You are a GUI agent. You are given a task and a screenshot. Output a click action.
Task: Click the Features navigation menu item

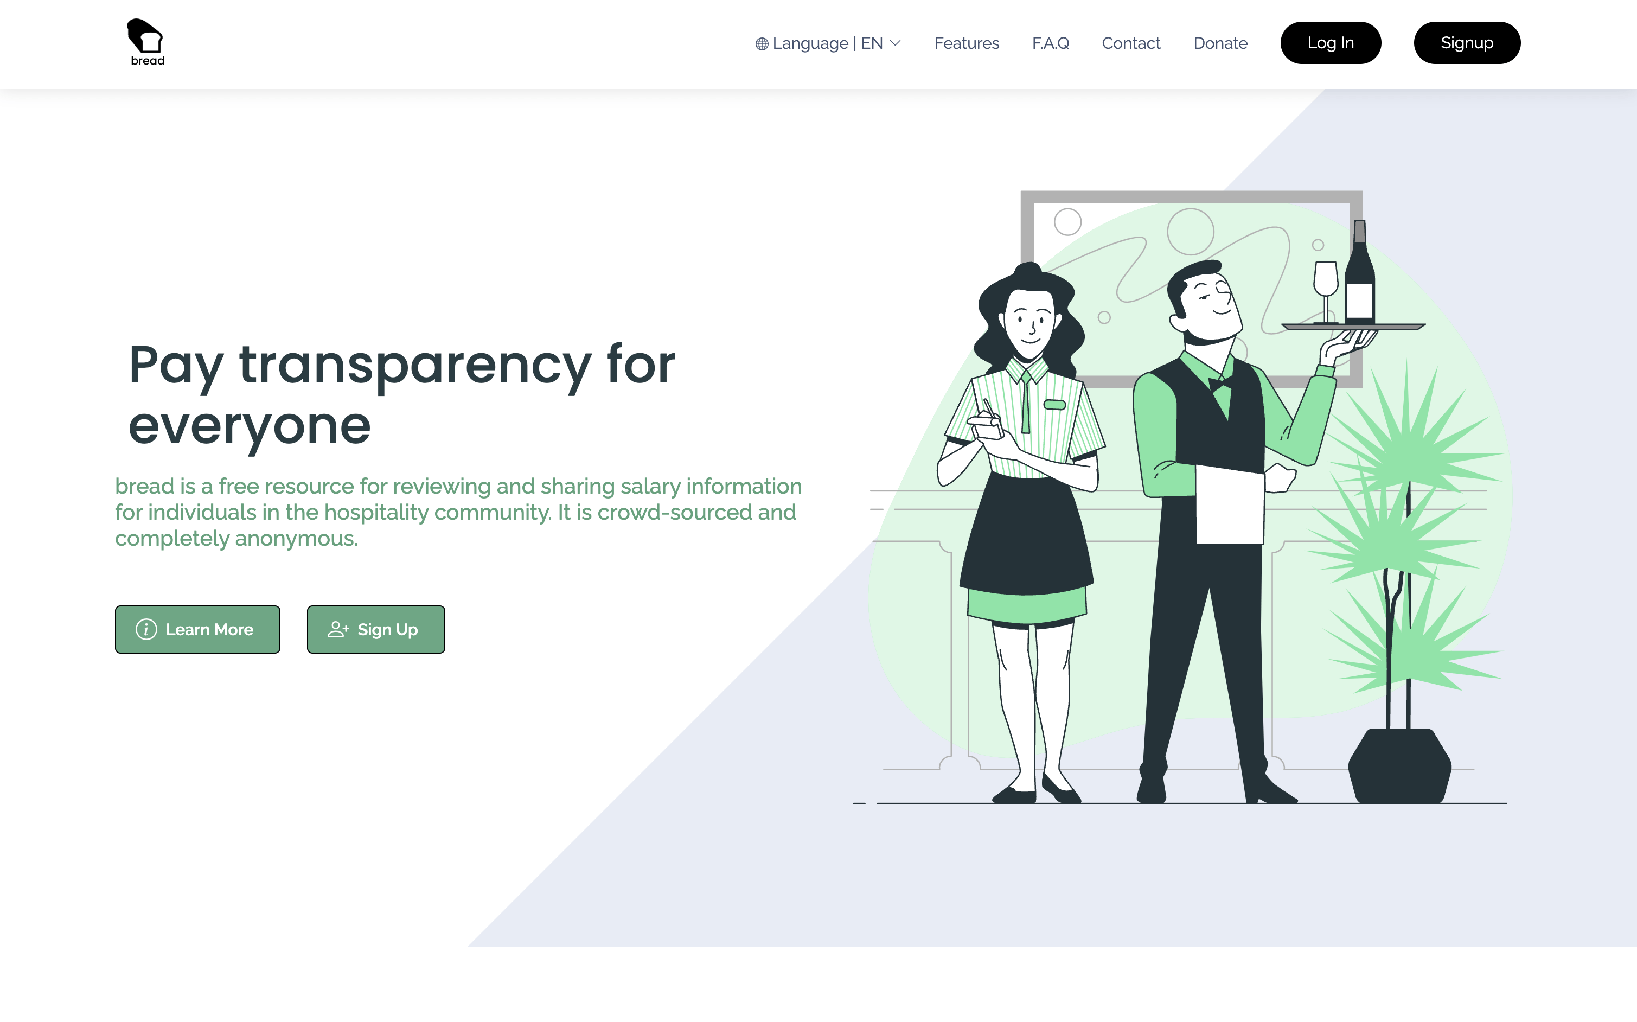pos(965,42)
